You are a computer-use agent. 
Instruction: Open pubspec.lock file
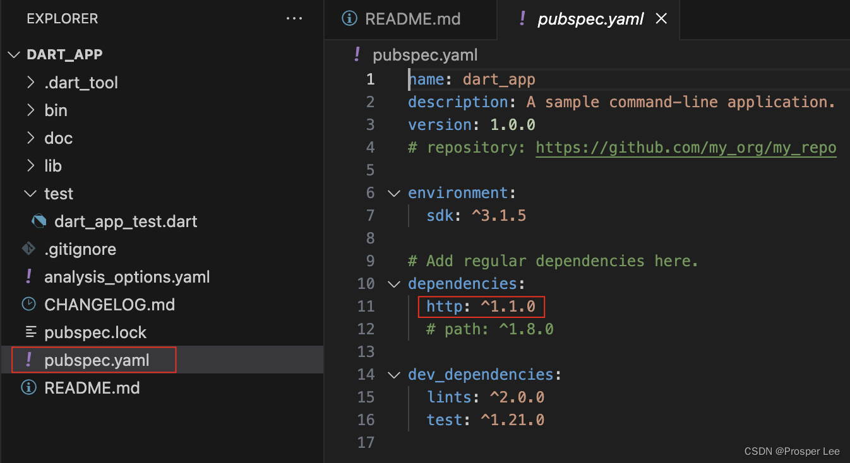tap(95, 332)
